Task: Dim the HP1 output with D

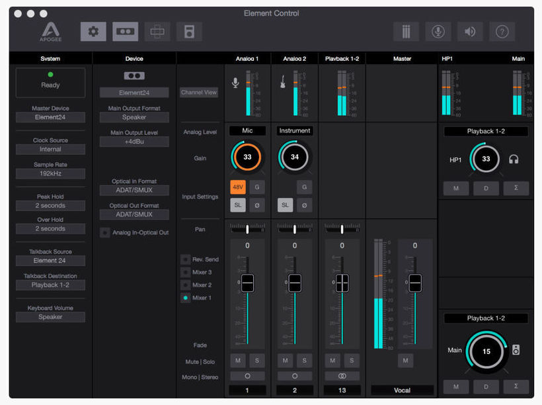Action: click(486, 189)
